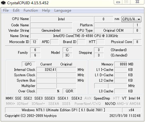Click the Microcode ID value field

point(34,42)
